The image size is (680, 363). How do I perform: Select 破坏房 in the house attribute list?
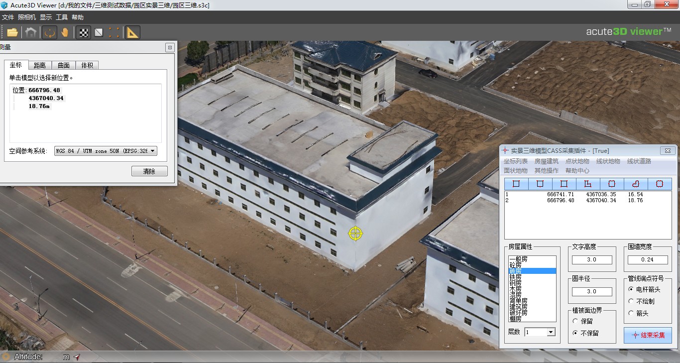[532, 313]
